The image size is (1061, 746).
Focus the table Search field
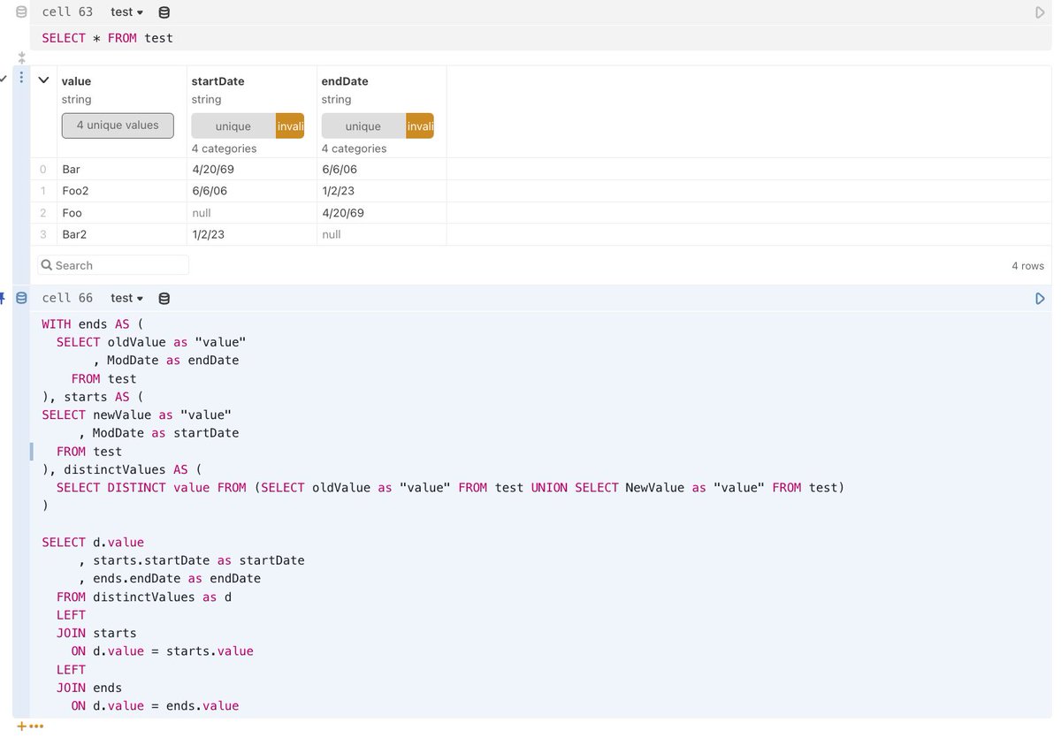[113, 265]
